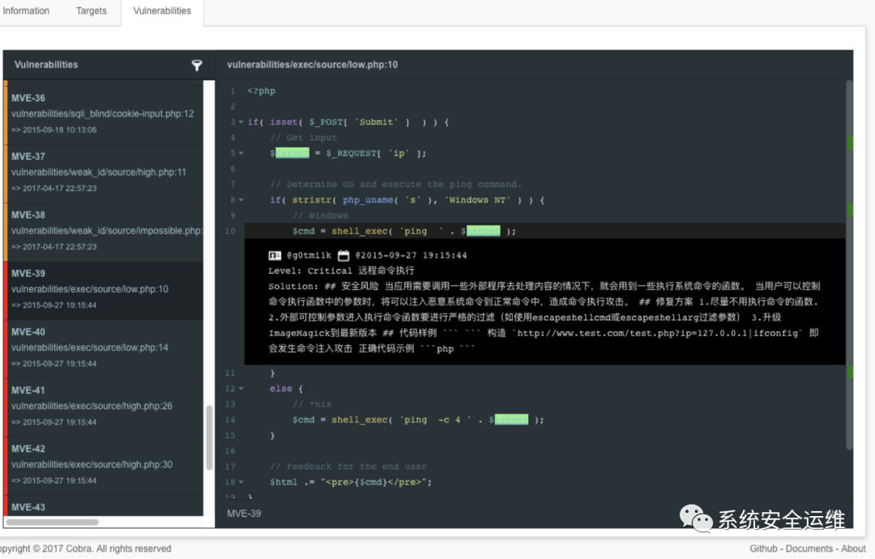Click the @g0tmilk author name
The height and width of the screenshot is (559, 875).
coord(309,255)
